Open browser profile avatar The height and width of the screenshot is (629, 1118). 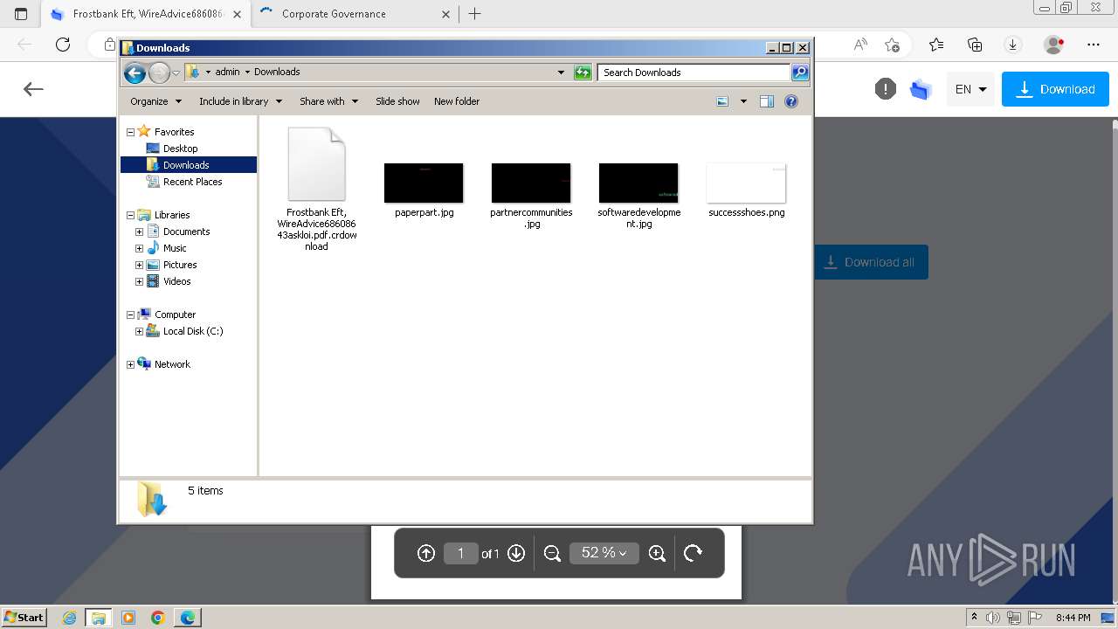coord(1054,45)
